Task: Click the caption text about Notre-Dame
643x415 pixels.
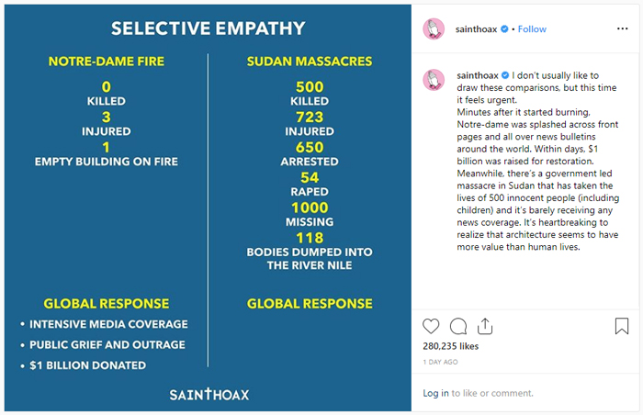Action: pos(538,162)
